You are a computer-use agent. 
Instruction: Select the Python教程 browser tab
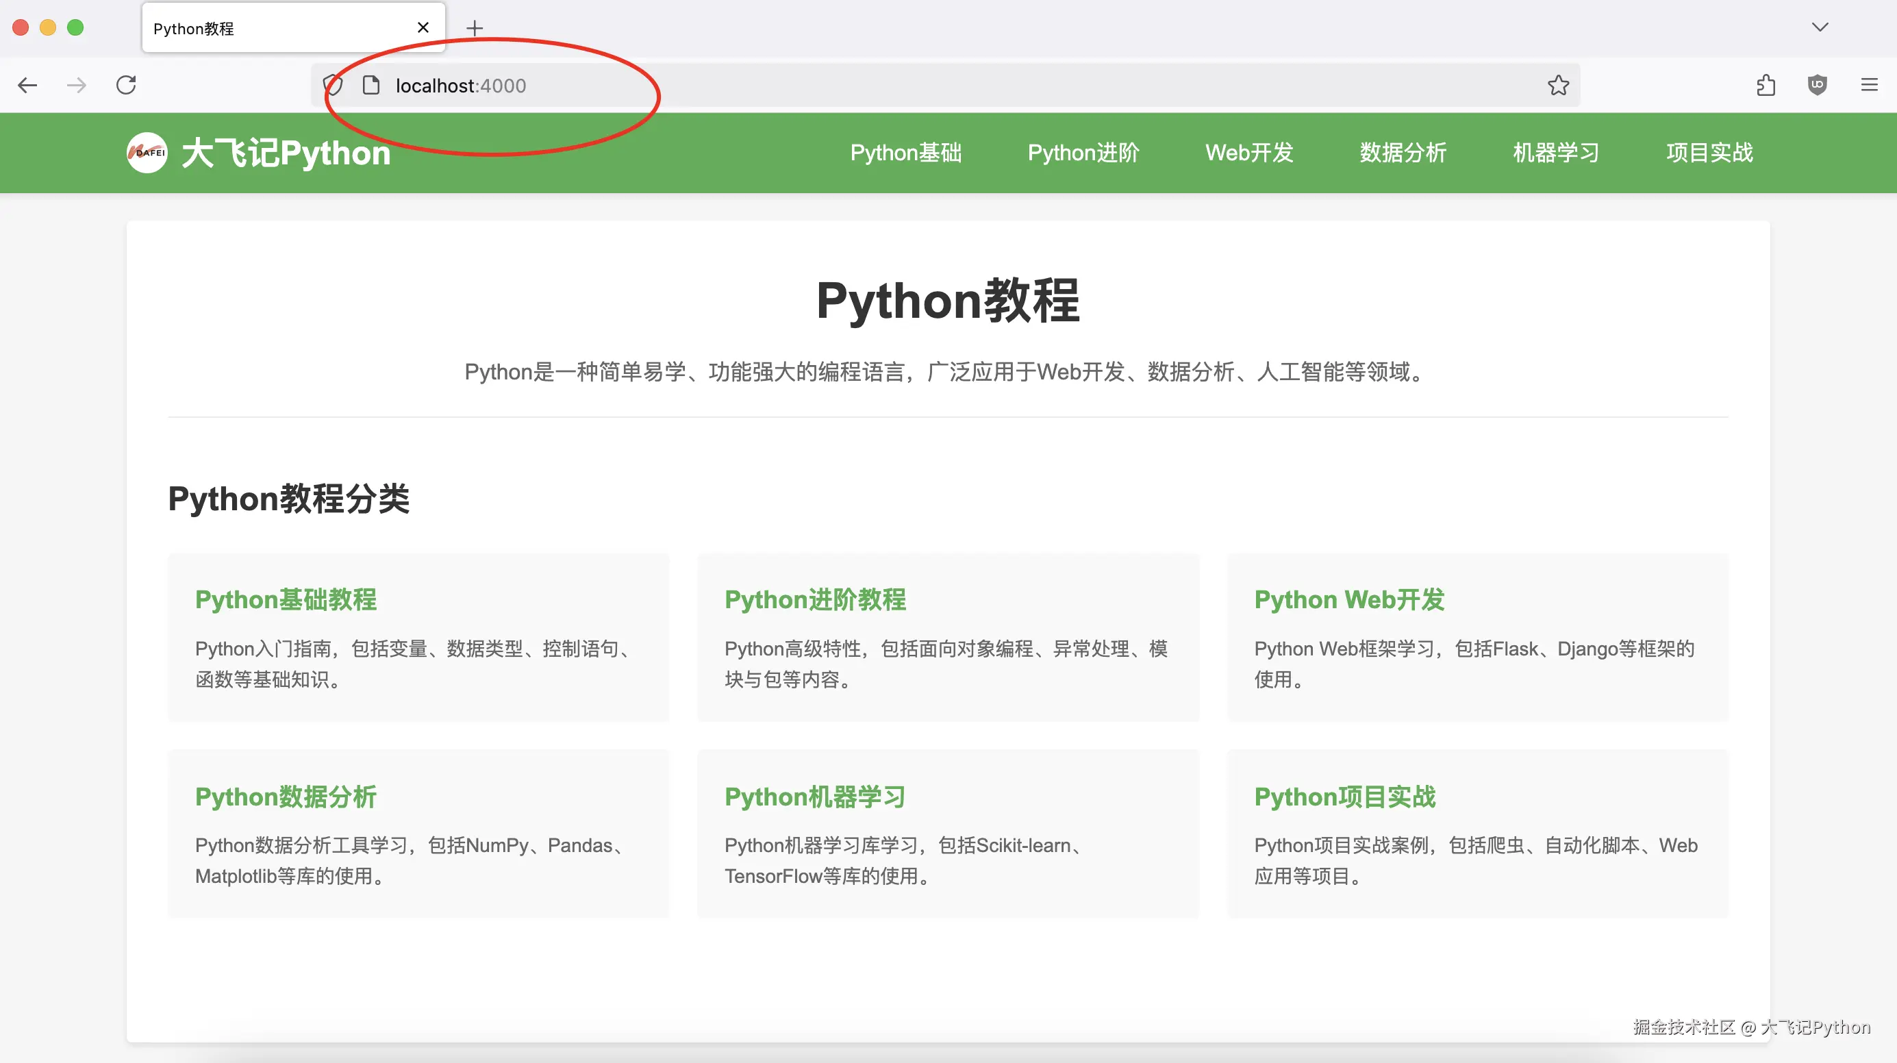coord(273,28)
